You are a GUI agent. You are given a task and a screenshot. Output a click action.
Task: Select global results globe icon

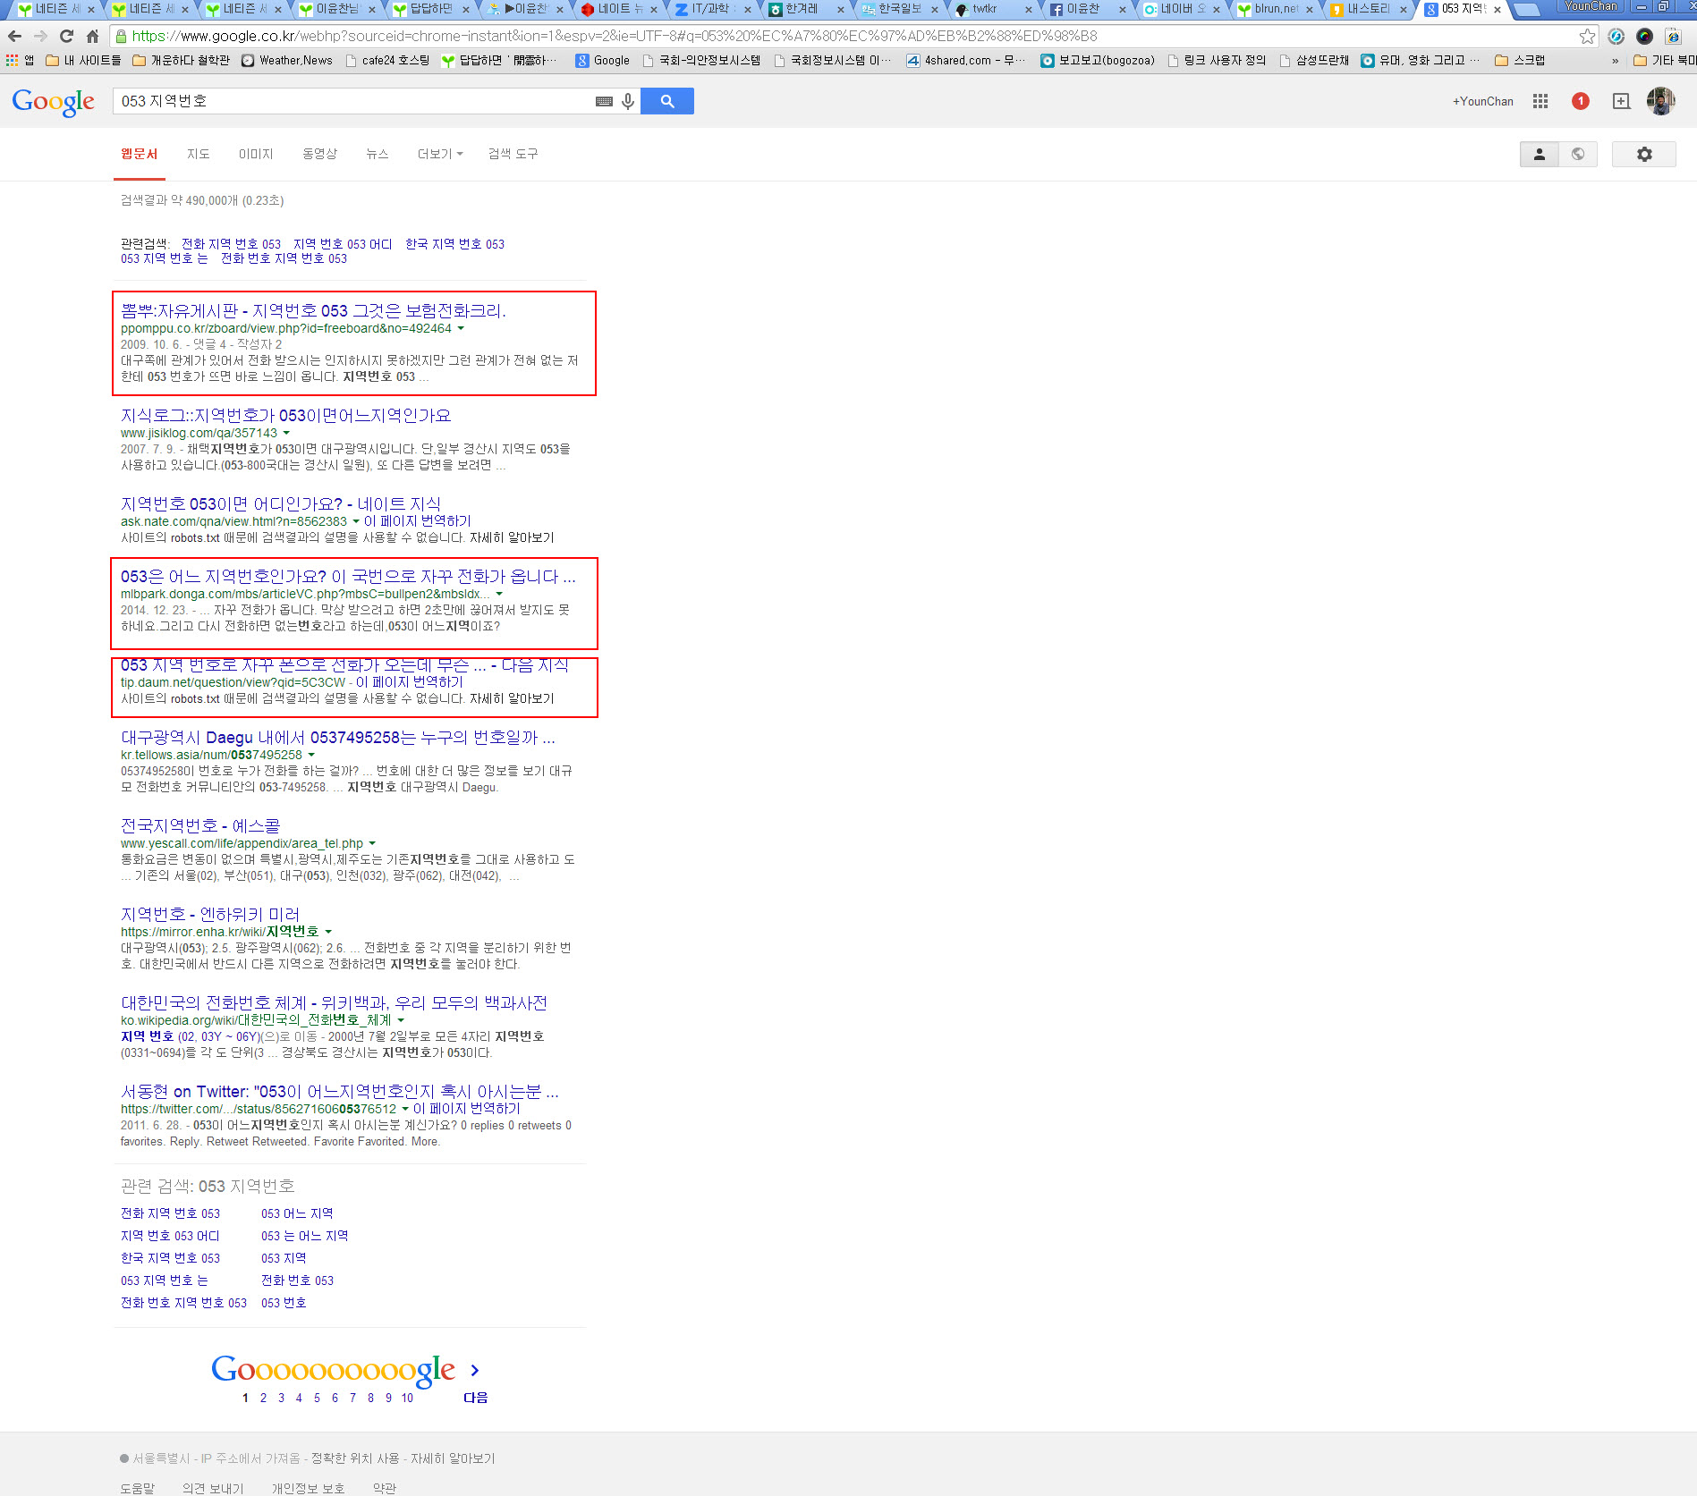(x=1578, y=154)
